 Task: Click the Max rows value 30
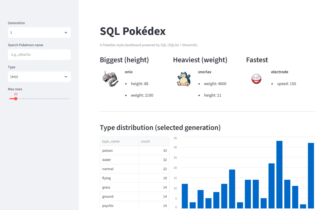click(16, 94)
